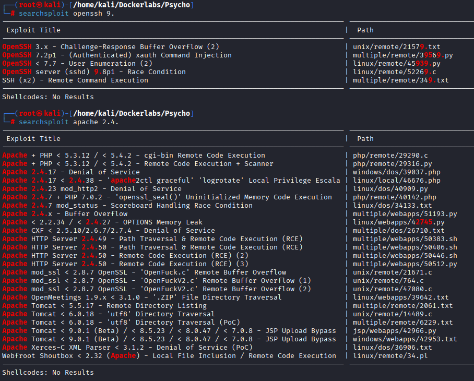Click the 'Exploit Title' header in OpenSSH results
The image size is (474, 381).
[x=33, y=30]
